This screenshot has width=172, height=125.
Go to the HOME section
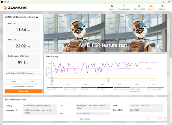pyautogui.click(x=112, y=8)
